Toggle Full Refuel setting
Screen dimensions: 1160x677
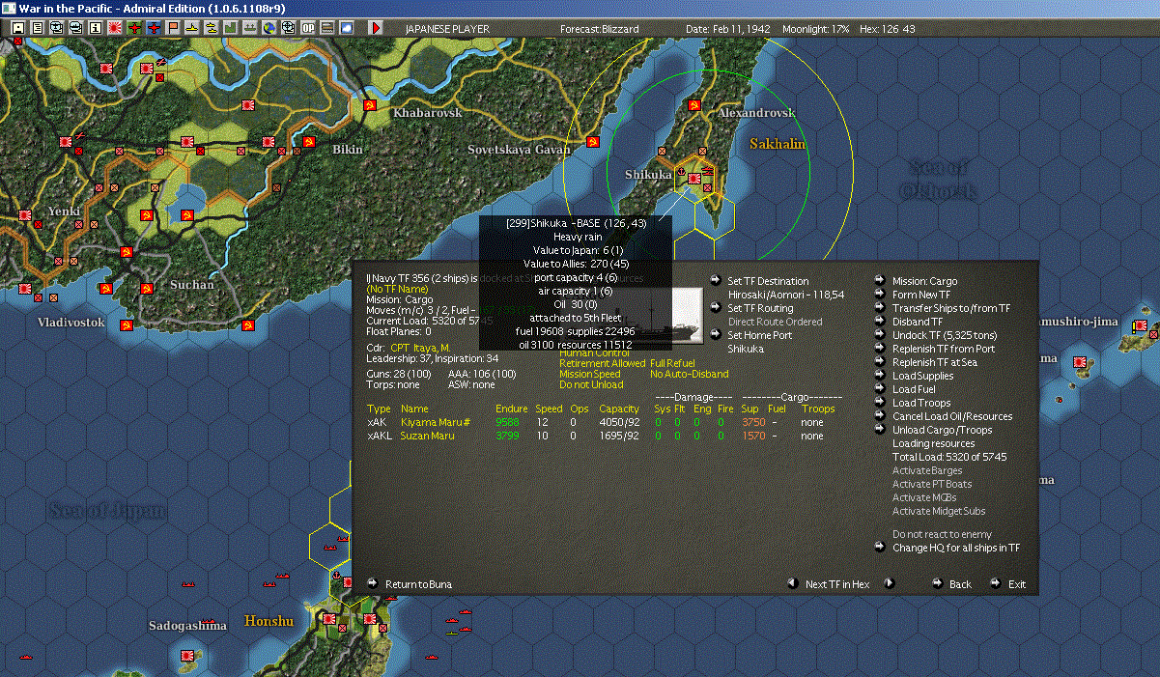672,363
